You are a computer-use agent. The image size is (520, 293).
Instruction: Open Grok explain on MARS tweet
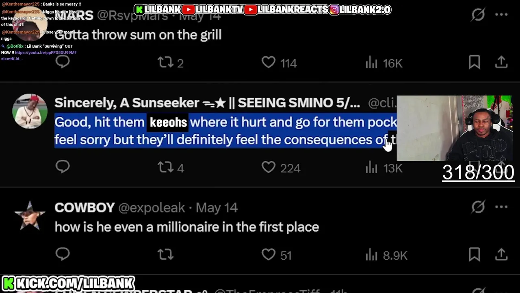click(478, 15)
